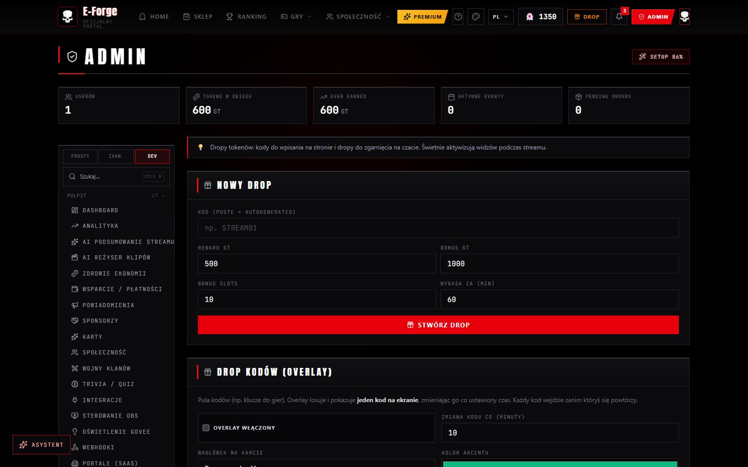Toggle the Overlay Włączony checkbox
748x467 pixels.
pos(206,428)
